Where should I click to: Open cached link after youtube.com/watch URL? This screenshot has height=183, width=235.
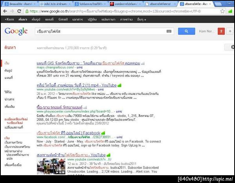[x=101, y=89]
